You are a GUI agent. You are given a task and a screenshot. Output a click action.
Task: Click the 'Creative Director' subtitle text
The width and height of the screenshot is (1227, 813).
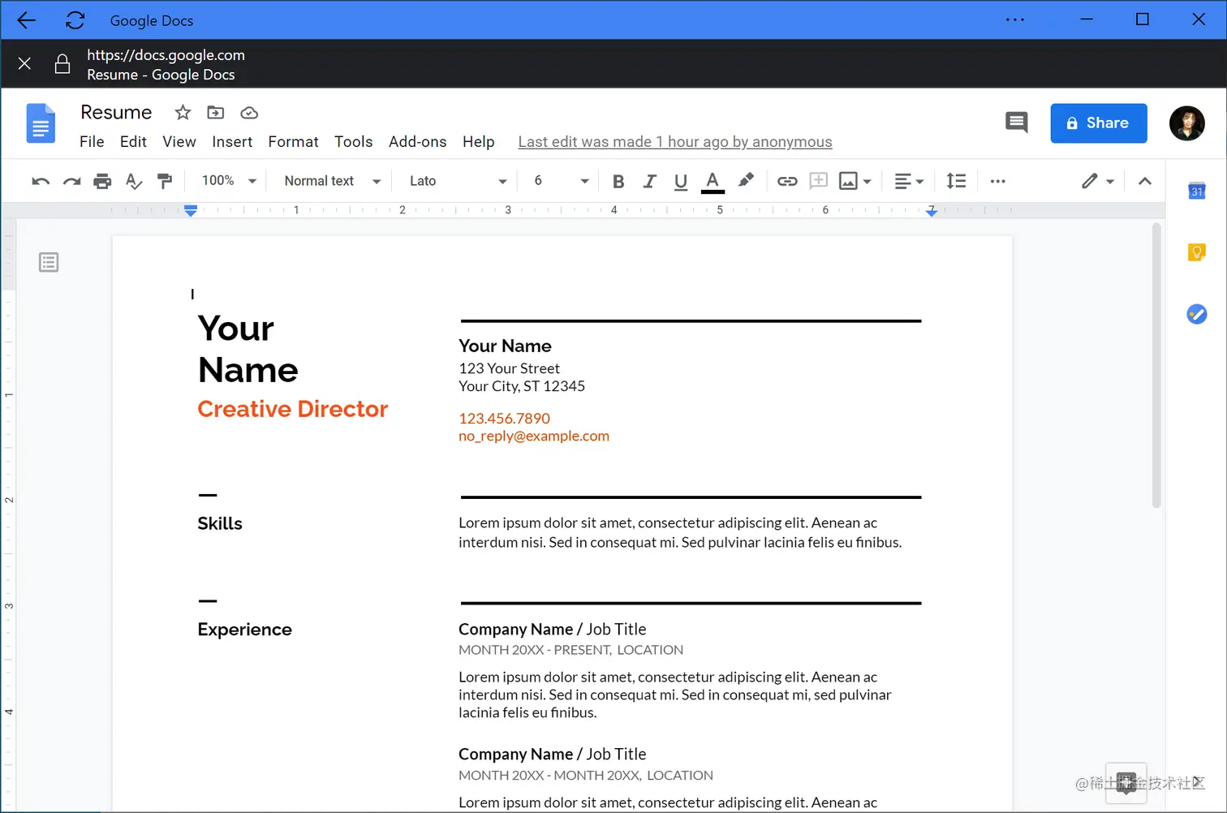[x=293, y=409]
